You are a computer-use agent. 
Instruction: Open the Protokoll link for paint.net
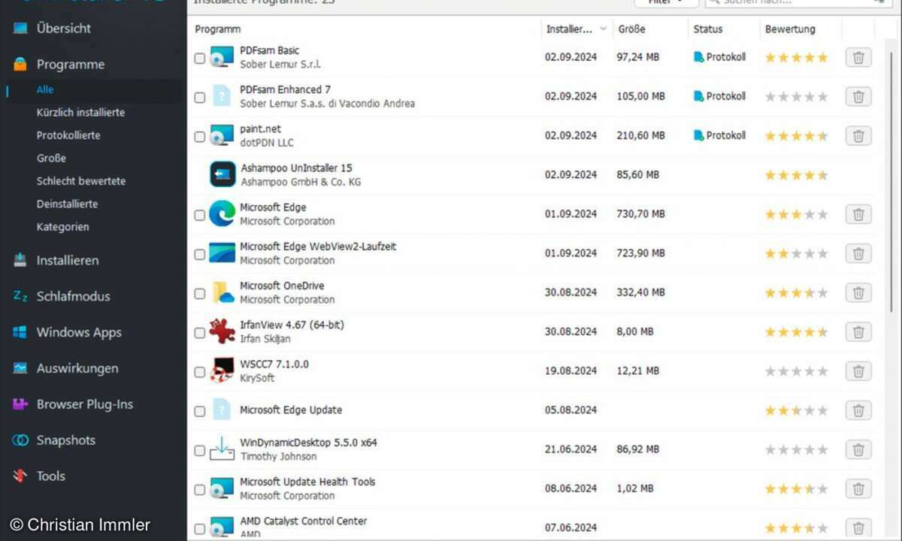pyautogui.click(x=719, y=135)
